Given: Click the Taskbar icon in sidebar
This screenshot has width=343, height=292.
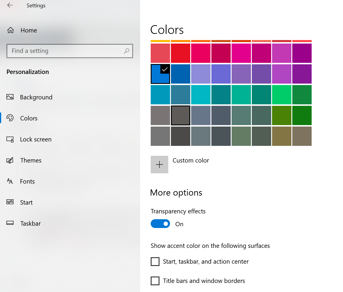Looking at the screenshot, I should pyautogui.click(x=10, y=223).
